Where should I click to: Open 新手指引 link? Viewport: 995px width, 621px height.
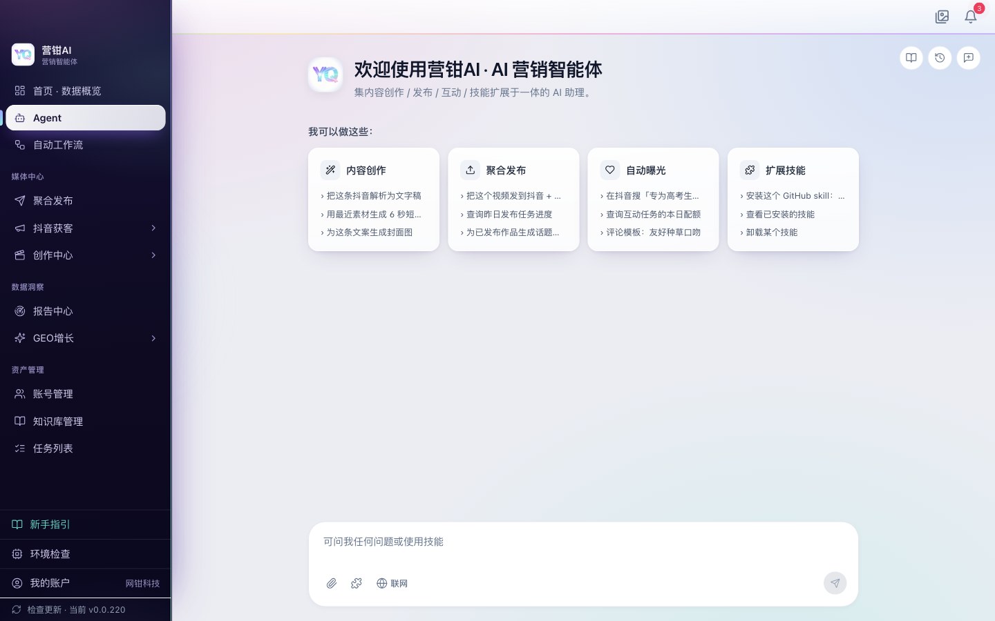point(86,524)
